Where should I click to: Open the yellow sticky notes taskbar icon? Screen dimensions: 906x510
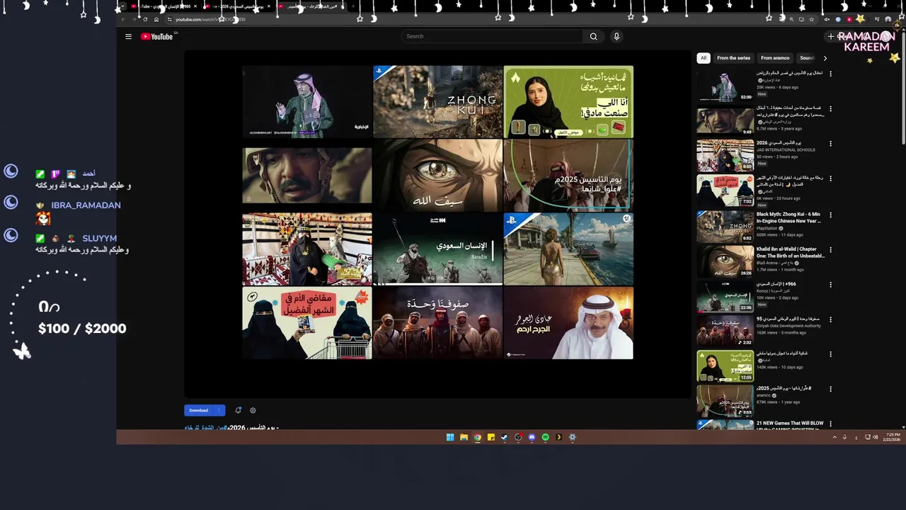coord(491,437)
